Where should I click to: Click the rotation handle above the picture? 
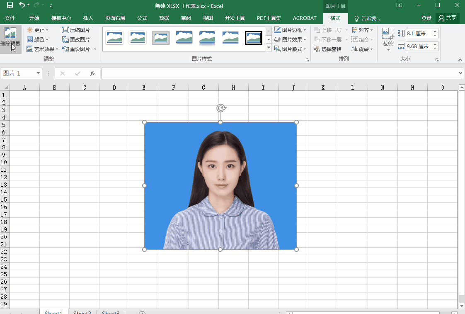click(x=221, y=108)
